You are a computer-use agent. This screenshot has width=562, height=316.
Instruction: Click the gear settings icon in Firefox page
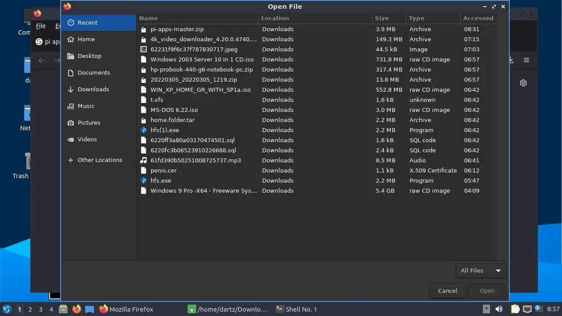(523, 83)
